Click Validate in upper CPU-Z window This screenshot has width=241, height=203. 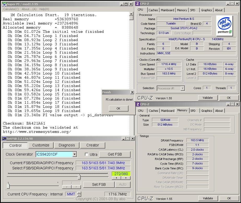208,98
